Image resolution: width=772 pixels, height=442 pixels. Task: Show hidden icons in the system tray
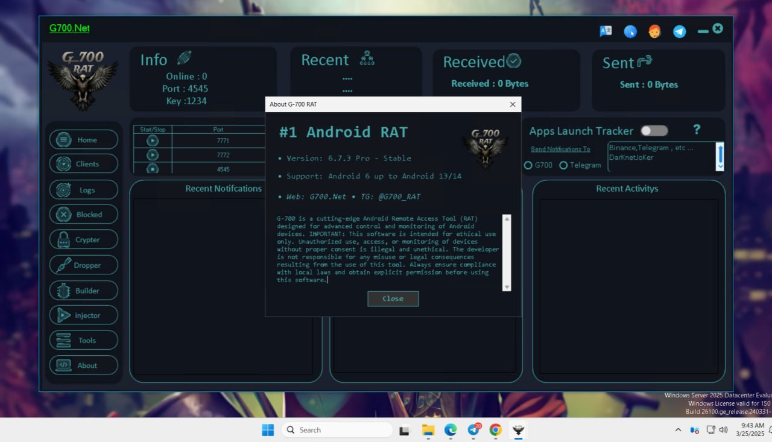pos(678,430)
